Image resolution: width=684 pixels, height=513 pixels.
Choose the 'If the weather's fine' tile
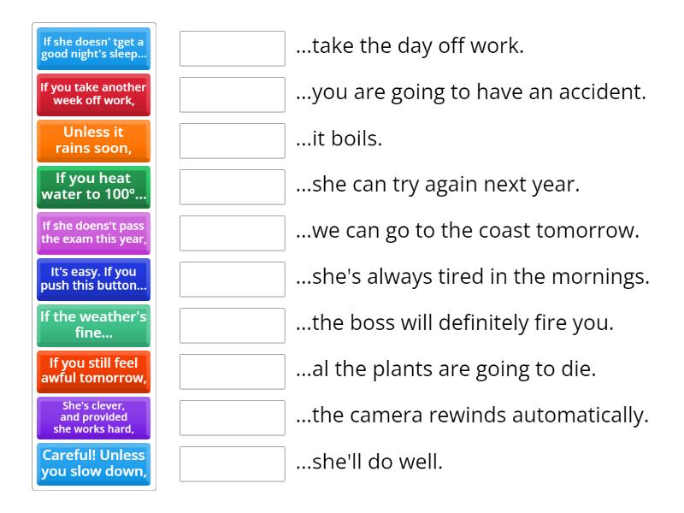click(x=94, y=326)
